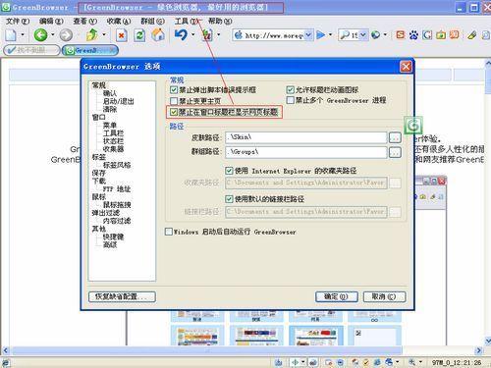Open the Up level dropdown arrow
The width and height of the screenshot is (491, 368).
[104, 34]
